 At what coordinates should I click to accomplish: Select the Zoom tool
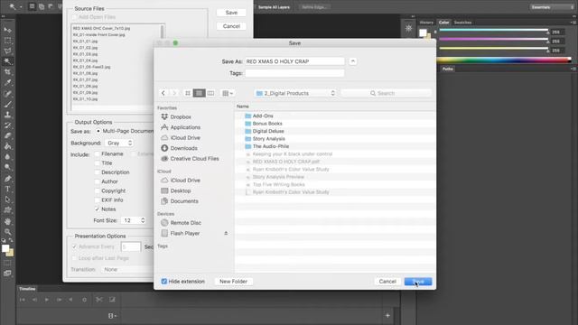click(7, 232)
